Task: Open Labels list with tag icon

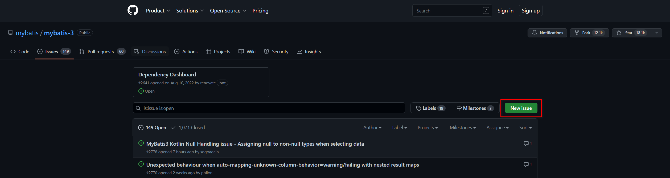Action: click(x=431, y=108)
